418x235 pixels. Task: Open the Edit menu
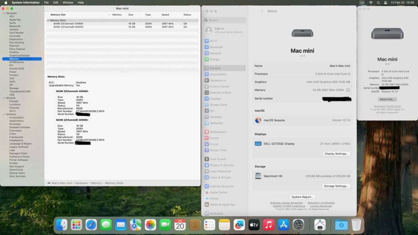pos(55,2)
